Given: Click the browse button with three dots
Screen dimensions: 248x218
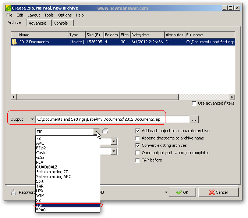Looking at the screenshot, I should [x=195, y=119].
